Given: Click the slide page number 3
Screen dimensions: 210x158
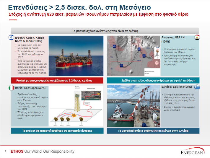Looking at the screenshot, I should (5, 151).
